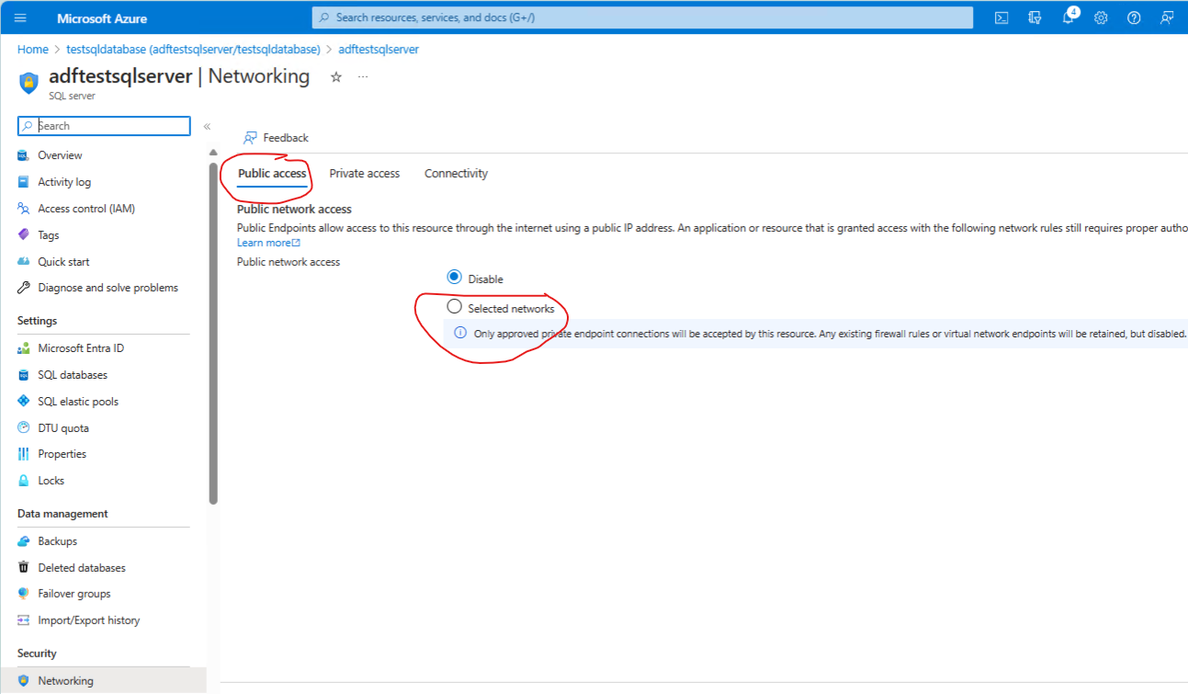Image resolution: width=1188 pixels, height=694 pixels.
Task: Click the Diagnose and solve problems wrench icon
Action: 24,288
